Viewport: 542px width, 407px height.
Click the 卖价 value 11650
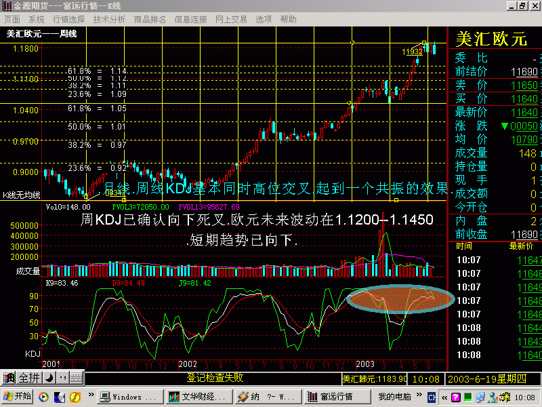[524, 85]
